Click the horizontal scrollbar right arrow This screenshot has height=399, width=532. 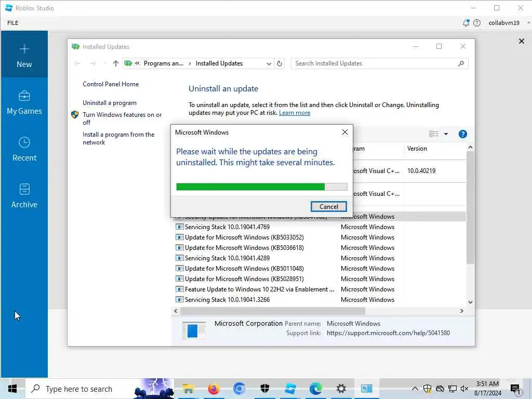(x=461, y=311)
